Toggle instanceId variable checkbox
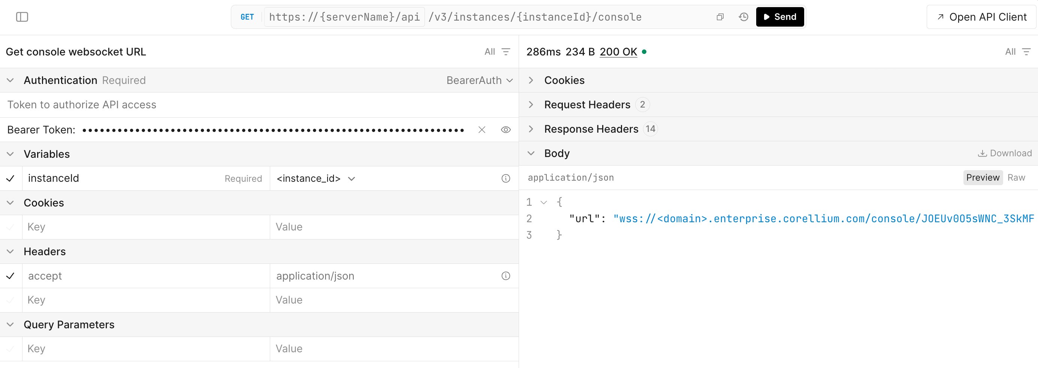1038x368 pixels. click(10, 178)
